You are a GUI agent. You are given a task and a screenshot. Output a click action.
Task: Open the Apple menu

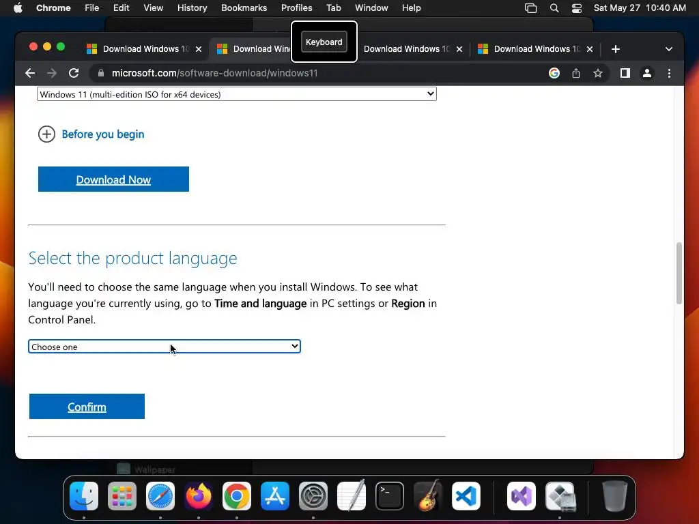click(18, 8)
